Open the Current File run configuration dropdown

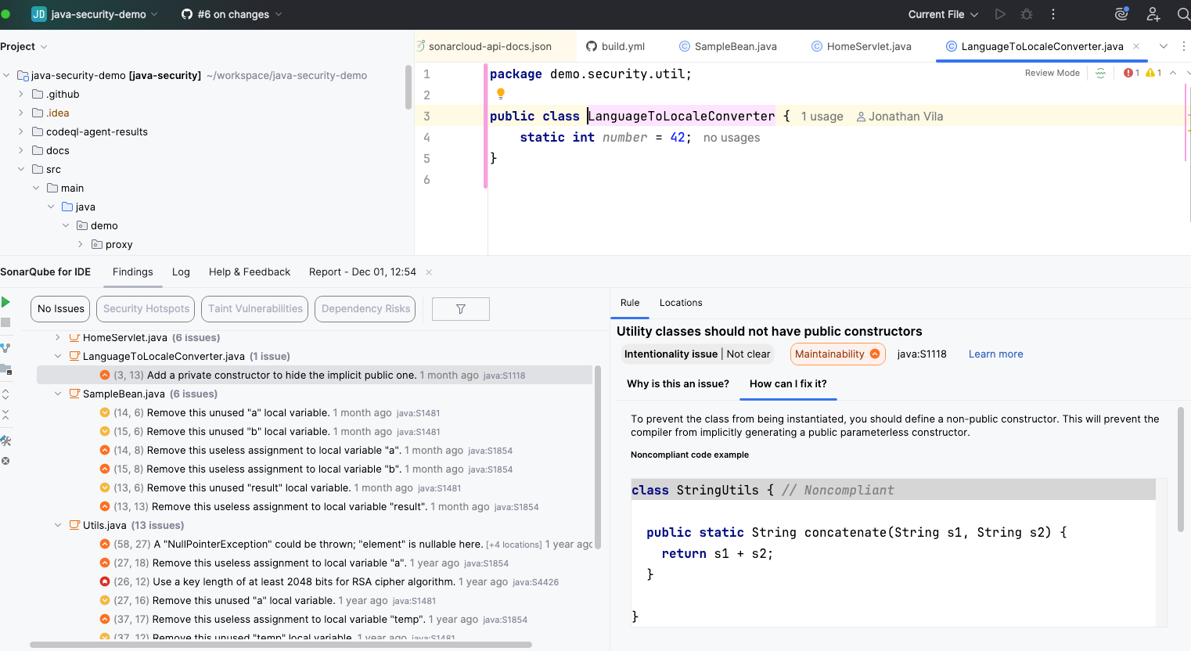pyautogui.click(x=942, y=14)
